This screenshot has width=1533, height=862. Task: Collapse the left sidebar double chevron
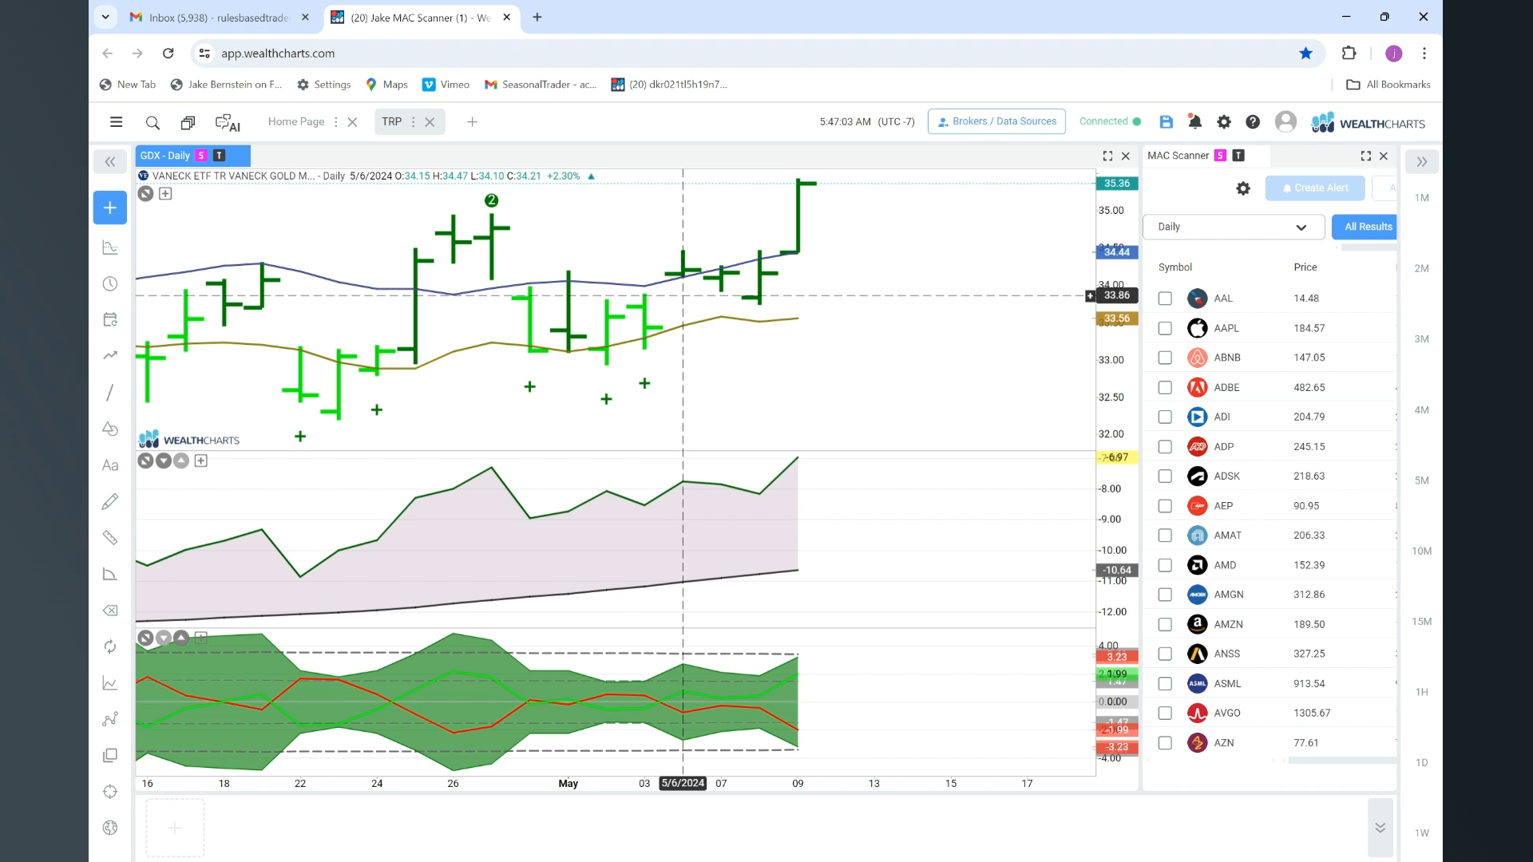[x=110, y=162]
